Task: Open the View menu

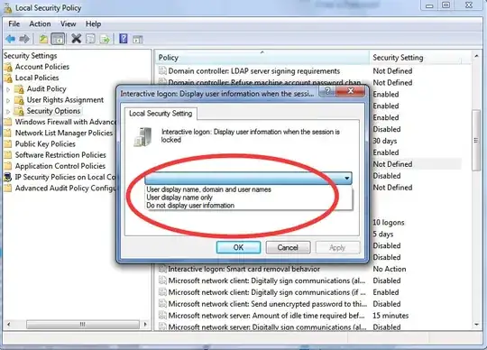Action: click(x=69, y=24)
